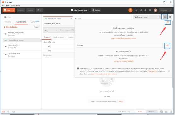Click the Invite button

coord(96,10)
